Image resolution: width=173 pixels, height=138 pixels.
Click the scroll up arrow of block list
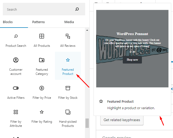click(x=87, y=30)
